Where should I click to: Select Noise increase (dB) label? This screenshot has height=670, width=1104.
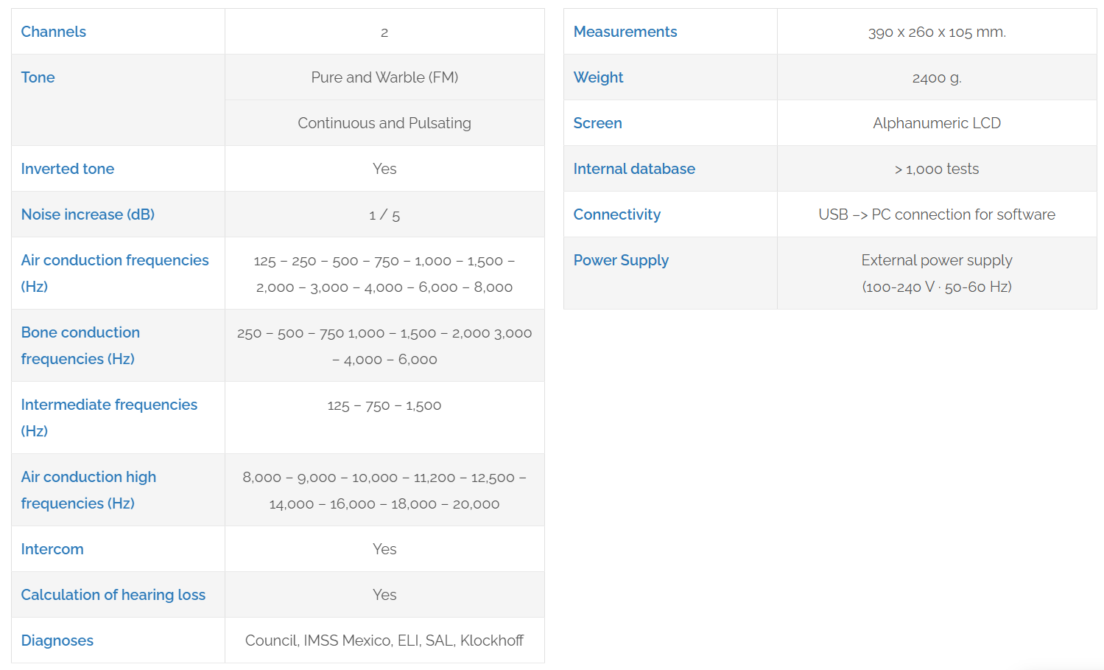[88, 214]
